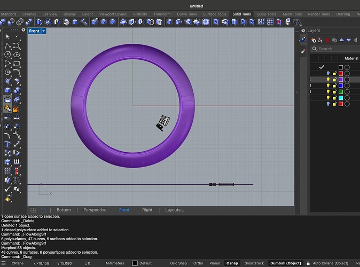Switch to the Bottom viewport tab
Image resolution: width=360 pixels, height=267 pixels.
click(64, 210)
